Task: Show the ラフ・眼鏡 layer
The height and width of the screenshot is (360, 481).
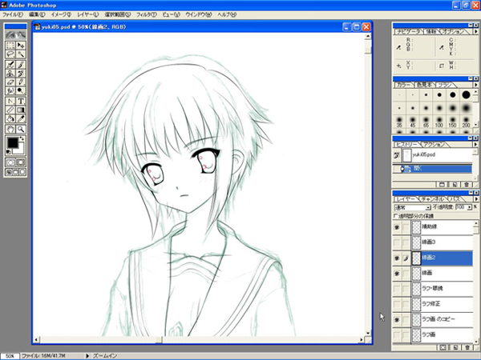Action: click(x=397, y=289)
